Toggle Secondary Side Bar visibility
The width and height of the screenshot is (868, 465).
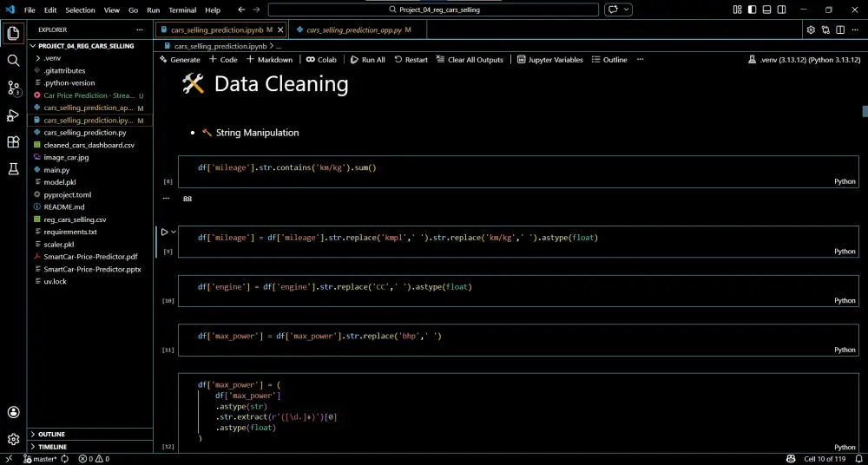[782, 10]
